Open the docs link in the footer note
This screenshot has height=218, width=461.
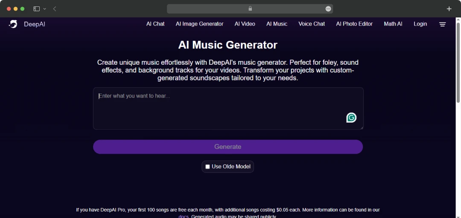pyautogui.click(x=184, y=217)
